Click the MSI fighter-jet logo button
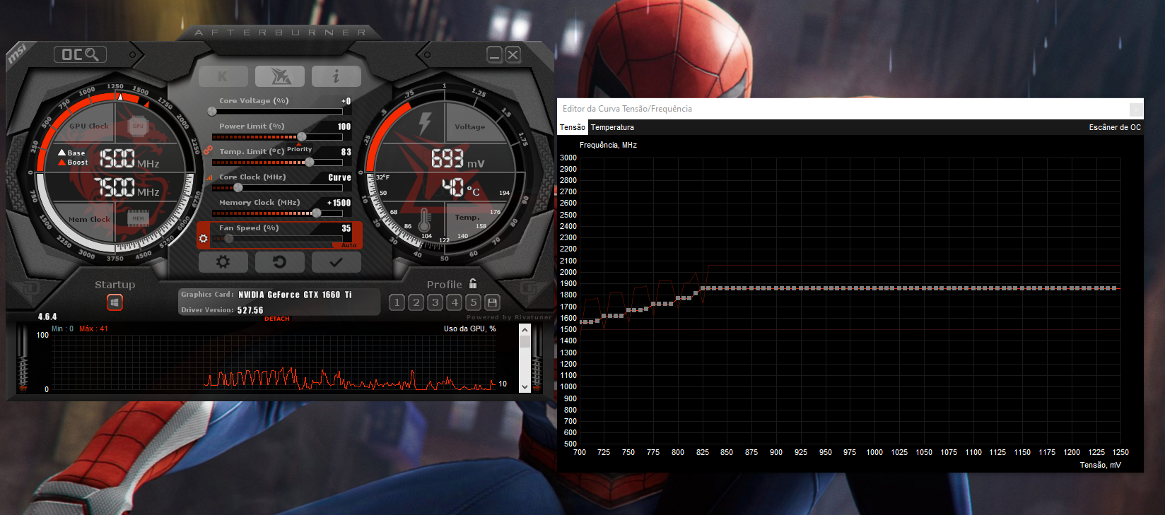The height and width of the screenshot is (515, 1165). click(280, 76)
